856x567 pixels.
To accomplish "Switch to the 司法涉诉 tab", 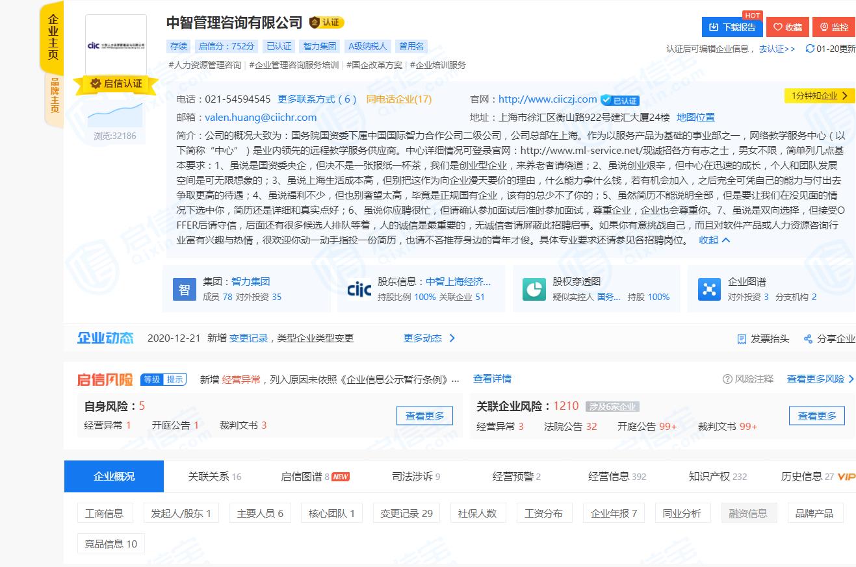I will [416, 477].
